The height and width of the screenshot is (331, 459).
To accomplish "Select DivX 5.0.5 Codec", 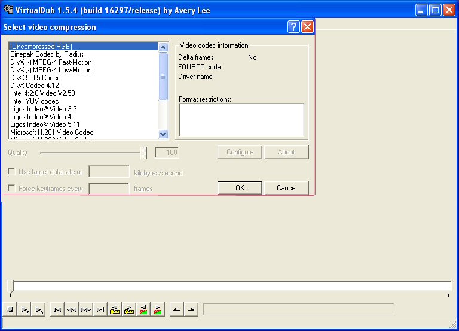I will click(x=84, y=78).
